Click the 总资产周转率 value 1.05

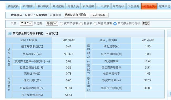click(148, 74)
